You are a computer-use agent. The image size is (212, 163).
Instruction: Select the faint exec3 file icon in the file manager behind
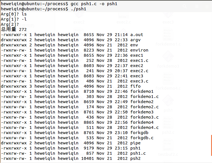(168, 15)
